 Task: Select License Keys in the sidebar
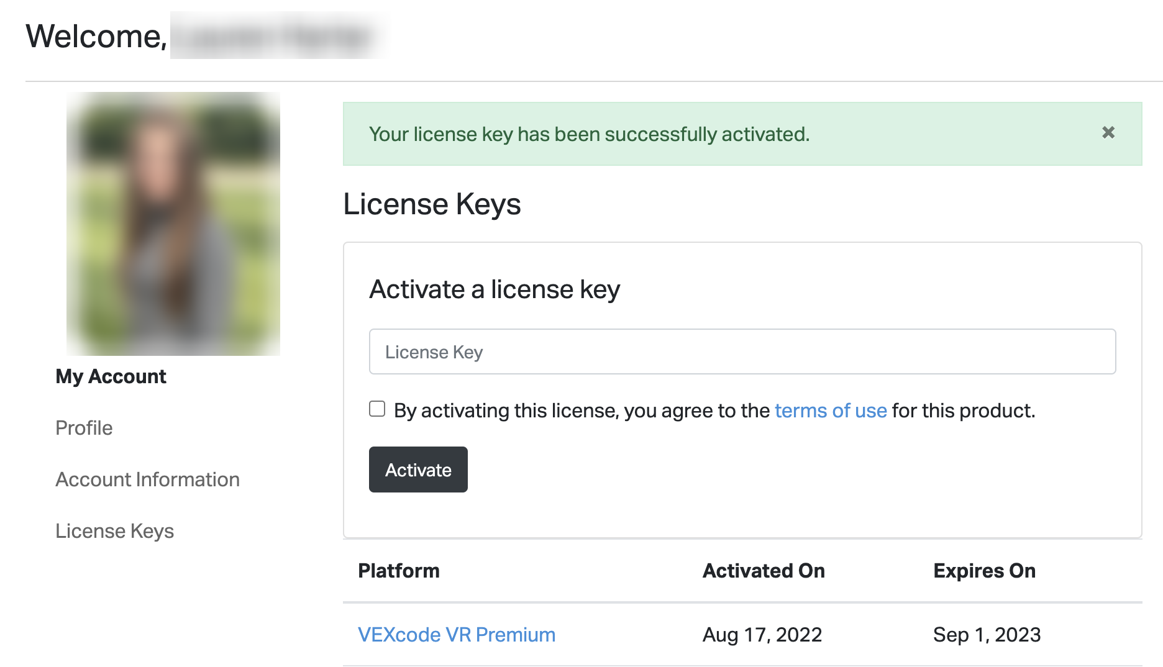pyautogui.click(x=114, y=531)
